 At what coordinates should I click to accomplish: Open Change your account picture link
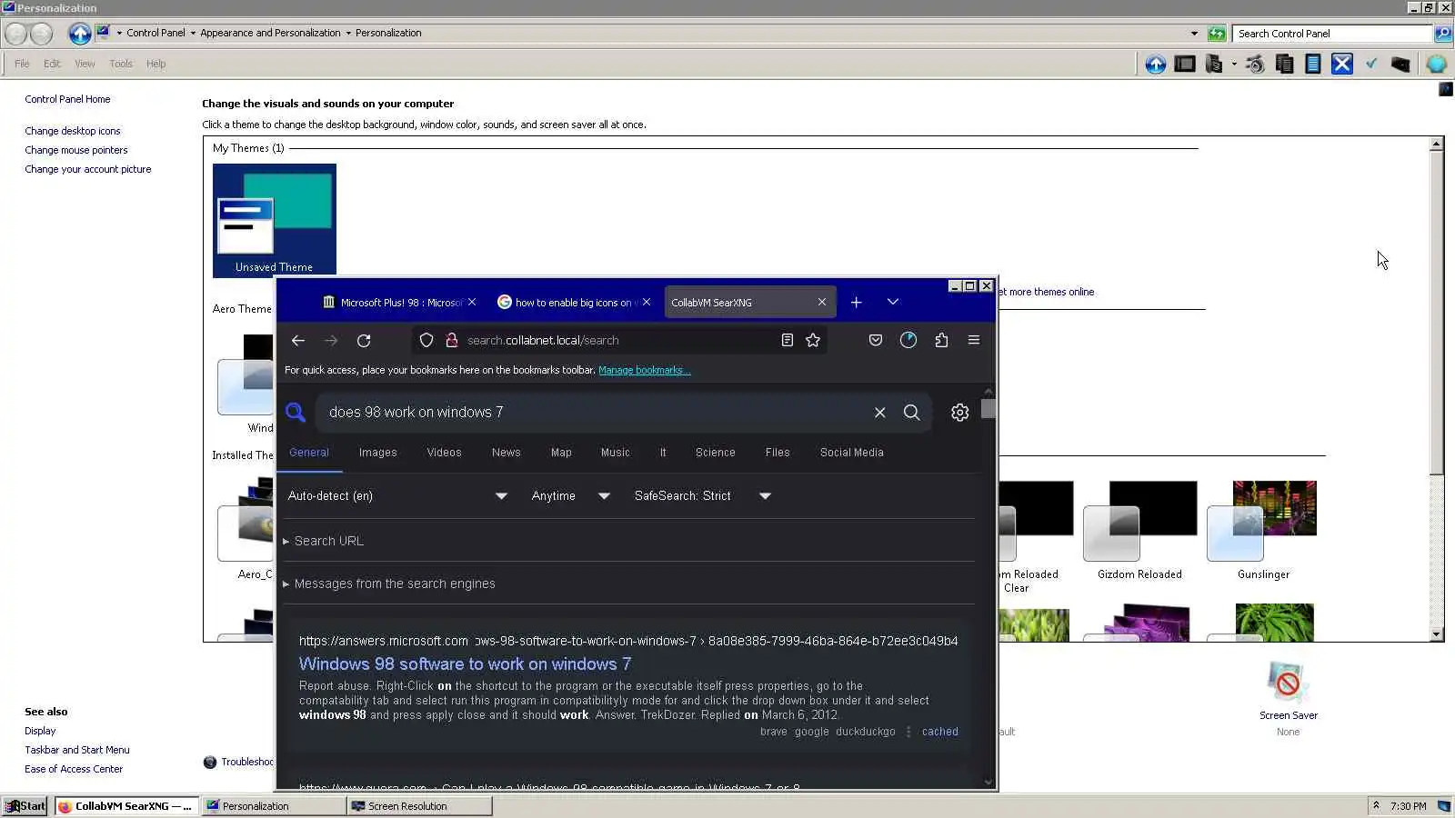pyautogui.click(x=88, y=169)
